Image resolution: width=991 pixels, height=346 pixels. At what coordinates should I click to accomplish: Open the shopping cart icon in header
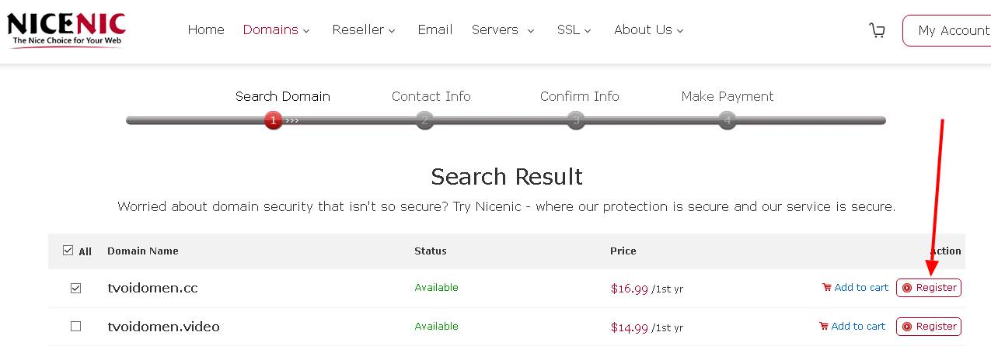point(877,30)
